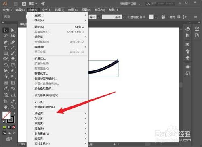Set paint mode to Color
Viewport: 202px width, 147px height.
tap(4, 127)
